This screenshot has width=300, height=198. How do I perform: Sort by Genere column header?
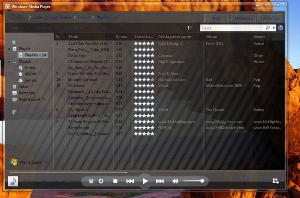pyautogui.click(x=259, y=36)
